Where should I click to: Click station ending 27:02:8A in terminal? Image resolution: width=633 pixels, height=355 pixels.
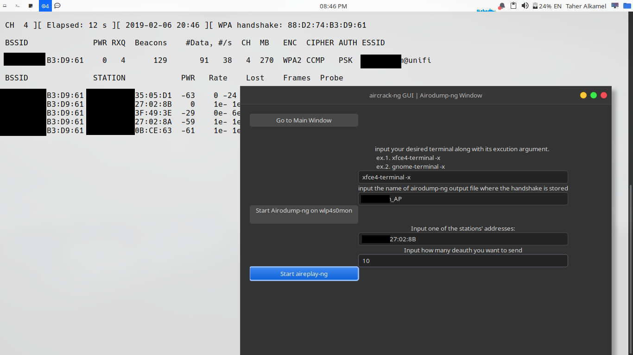(153, 122)
